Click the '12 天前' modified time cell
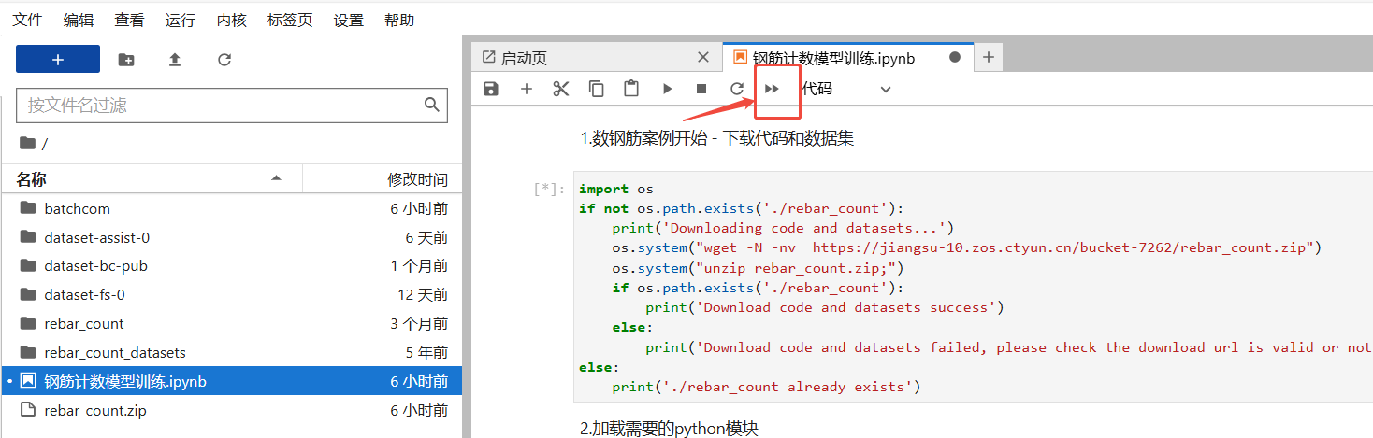Viewport: 1373px width, 438px height. 423,295
